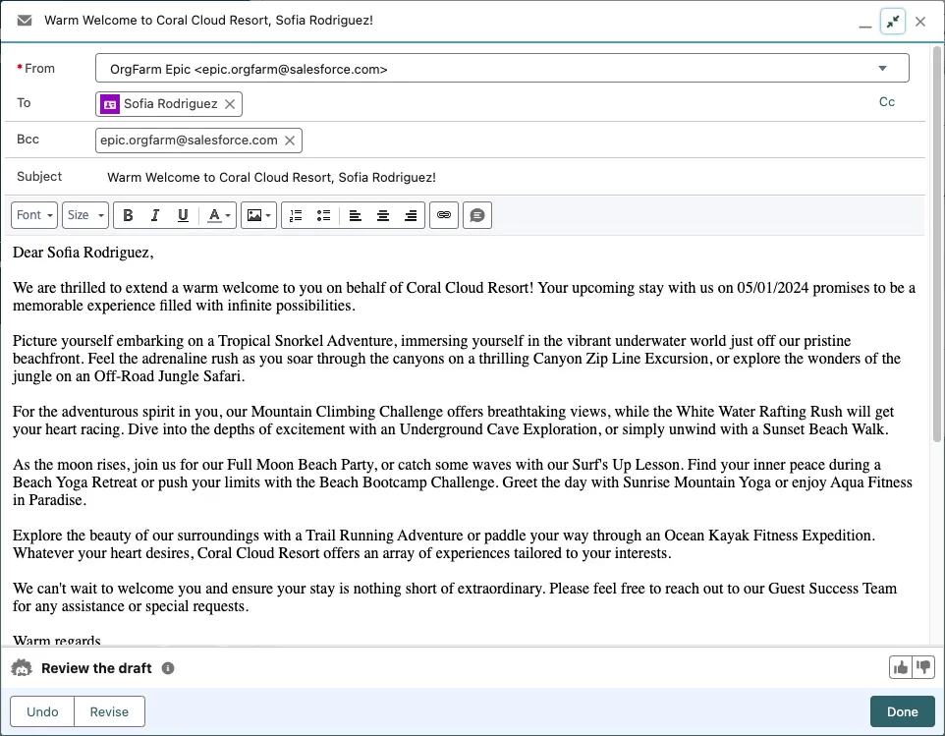Insert a numbered list
This screenshot has width=945, height=736.
(x=296, y=215)
